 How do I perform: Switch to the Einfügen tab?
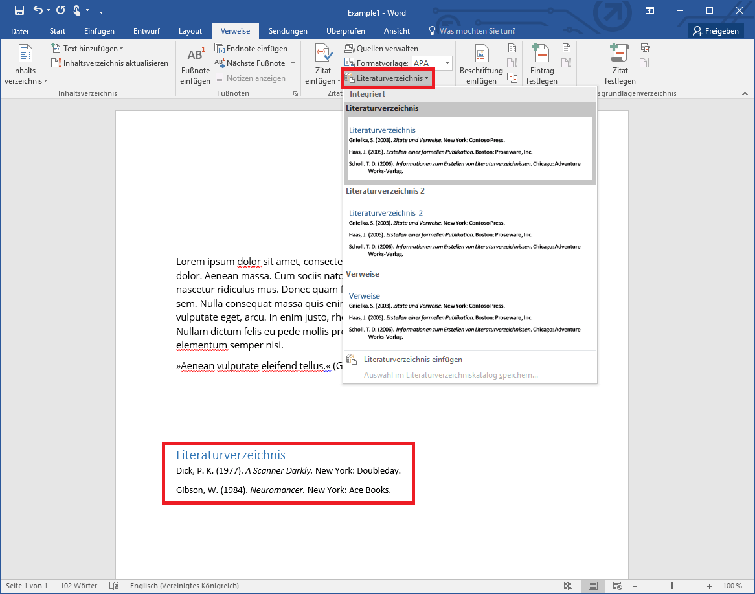pos(99,31)
